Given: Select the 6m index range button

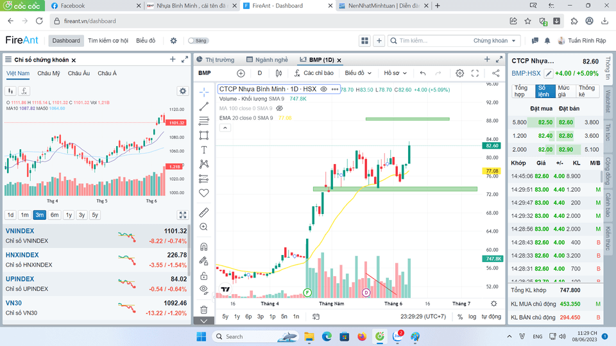Looking at the screenshot, I should (x=54, y=215).
